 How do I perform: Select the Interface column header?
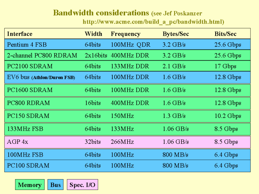coord(20,34)
